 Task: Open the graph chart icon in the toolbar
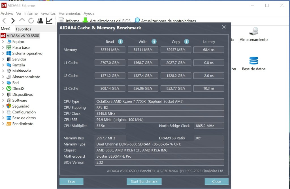(49, 21)
